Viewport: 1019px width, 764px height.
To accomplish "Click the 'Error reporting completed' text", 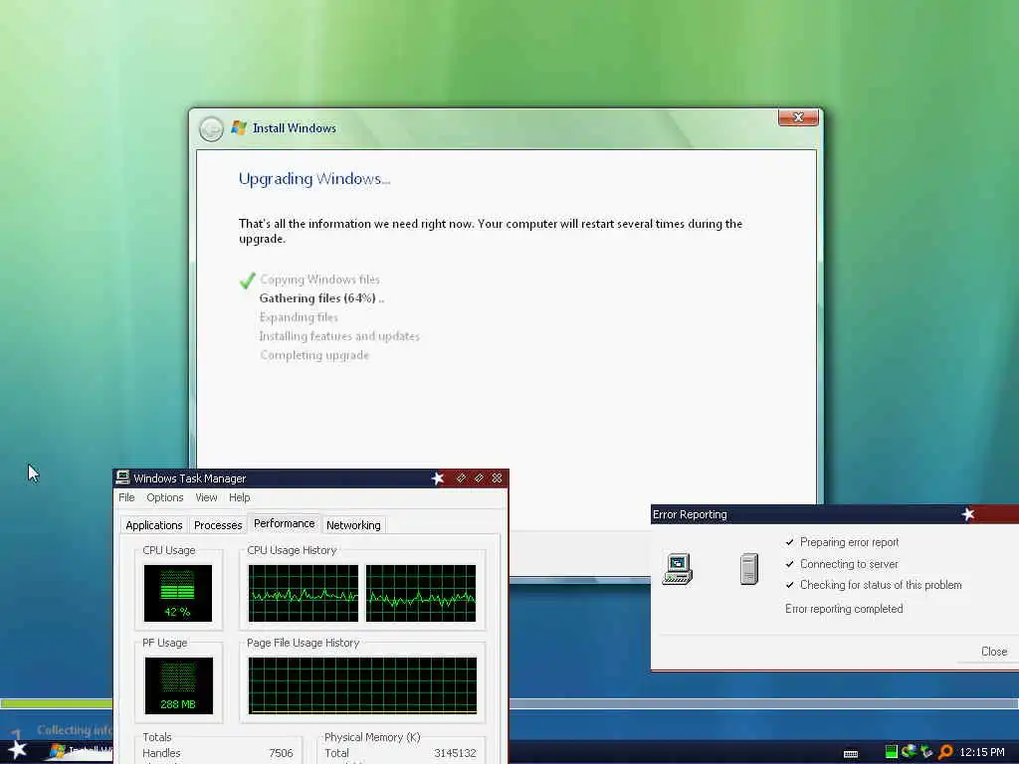I will pyautogui.click(x=844, y=609).
